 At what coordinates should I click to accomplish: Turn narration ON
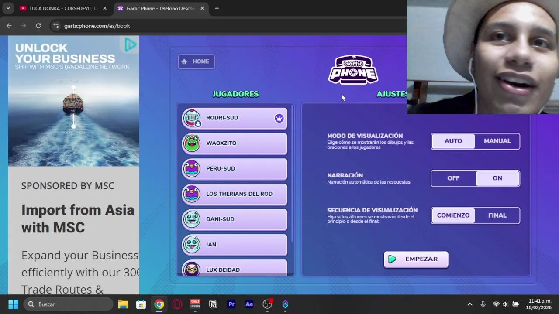coord(497,178)
